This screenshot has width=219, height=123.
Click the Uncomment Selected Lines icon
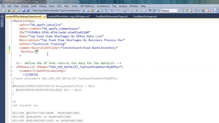point(106,11)
